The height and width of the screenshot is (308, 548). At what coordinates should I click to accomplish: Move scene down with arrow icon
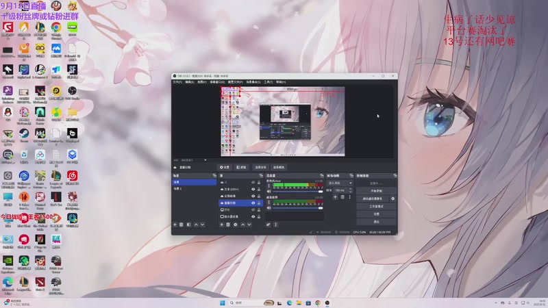(x=202, y=224)
